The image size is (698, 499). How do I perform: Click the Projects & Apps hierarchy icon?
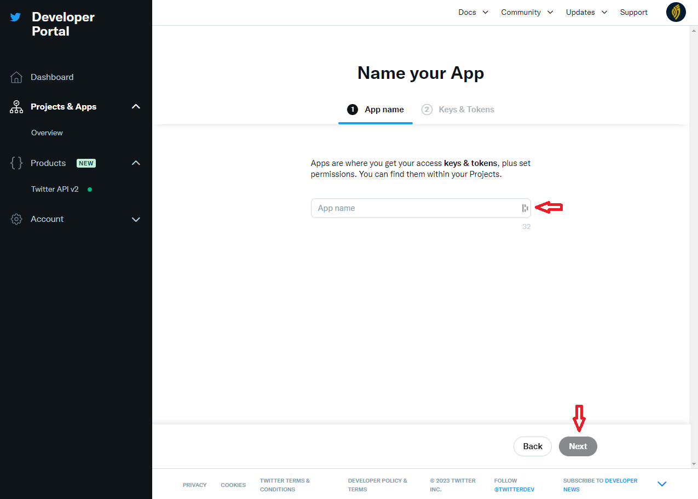tap(16, 107)
